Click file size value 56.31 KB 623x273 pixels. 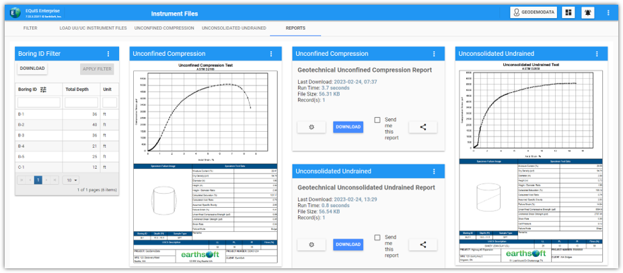[x=330, y=94]
